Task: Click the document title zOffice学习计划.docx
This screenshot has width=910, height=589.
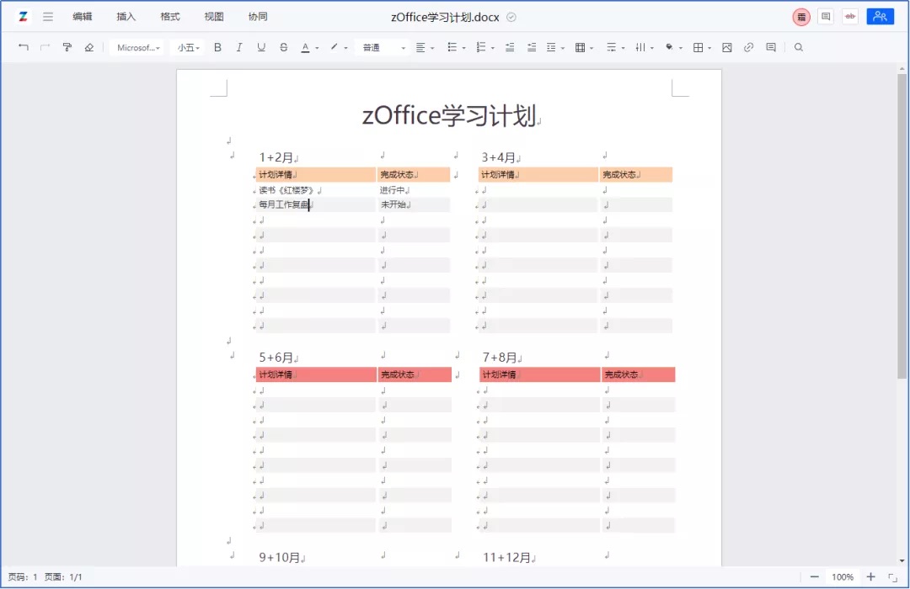Action: click(x=445, y=17)
